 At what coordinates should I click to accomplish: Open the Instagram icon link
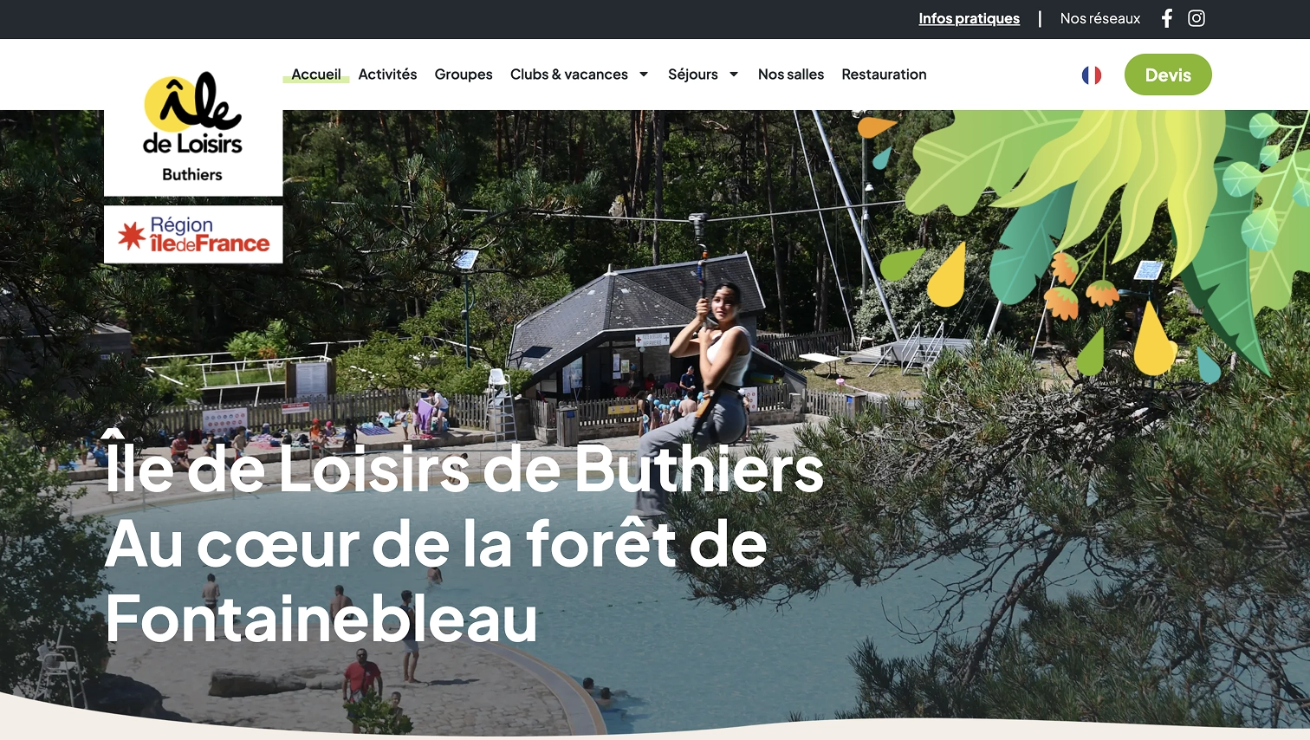point(1197,18)
